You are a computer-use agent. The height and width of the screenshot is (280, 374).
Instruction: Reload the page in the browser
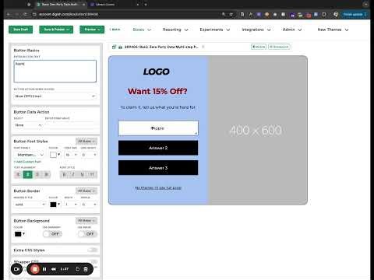tap(25, 14)
